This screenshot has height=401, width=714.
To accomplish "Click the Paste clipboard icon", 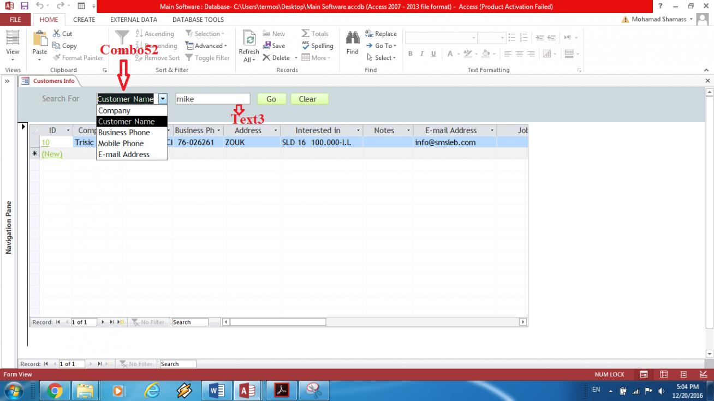I will [40, 38].
